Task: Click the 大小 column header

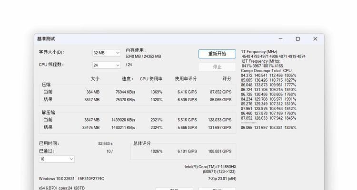Action: click(95, 79)
